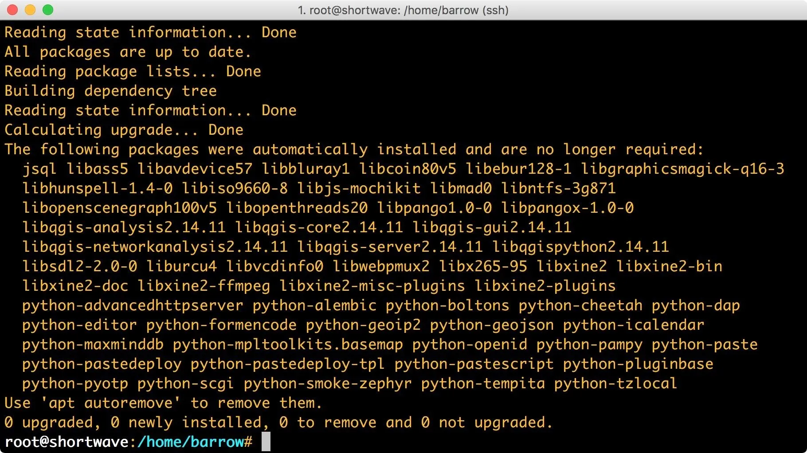The image size is (807, 453).
Task: Click package name 'python-openid'
Action: pos(470,344)
